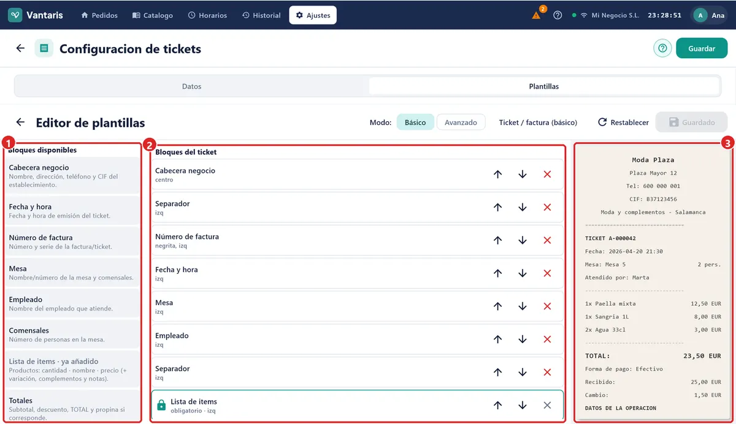The image size is (736, 424).
Task: Go to Horarios
Action: coord(207,15)
